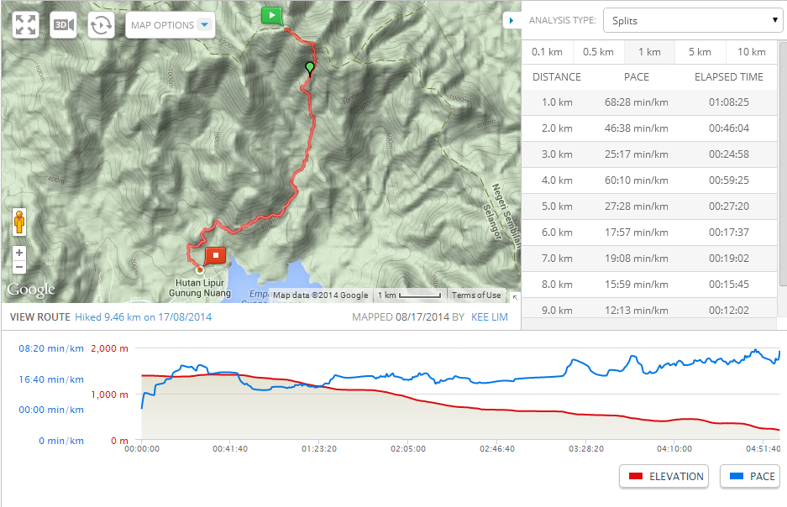Toggle the ELEVATION graph display
The image size is (787, 507).
pos(664,476)
